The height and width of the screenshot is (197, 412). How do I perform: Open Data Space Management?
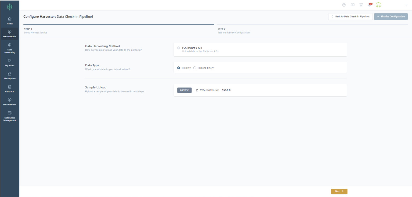click(x=10, y=116)
